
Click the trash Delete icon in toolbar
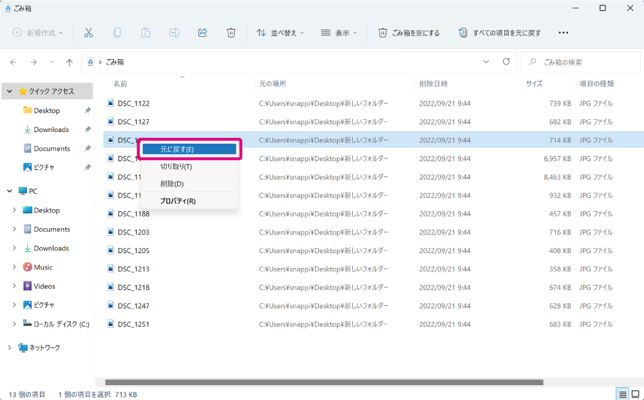tap(231, 33)
